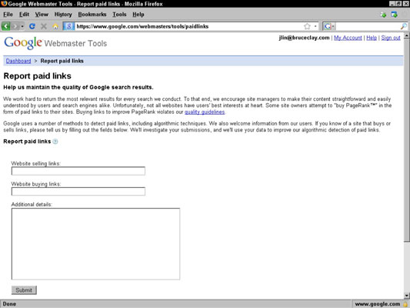Restore down the Firefox window

[398, 4]
